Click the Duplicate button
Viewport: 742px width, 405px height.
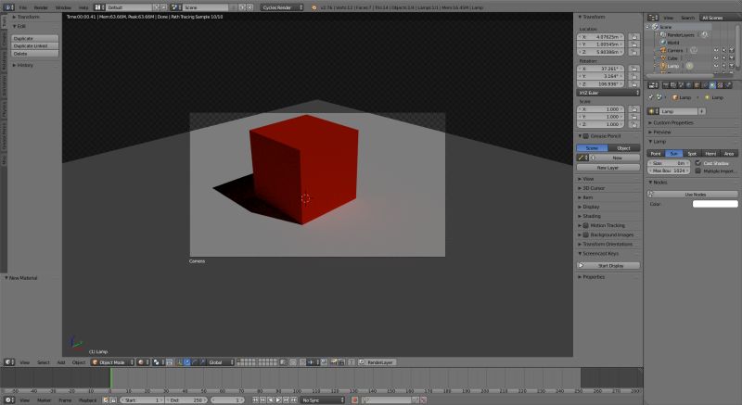[x=35, y=38]
